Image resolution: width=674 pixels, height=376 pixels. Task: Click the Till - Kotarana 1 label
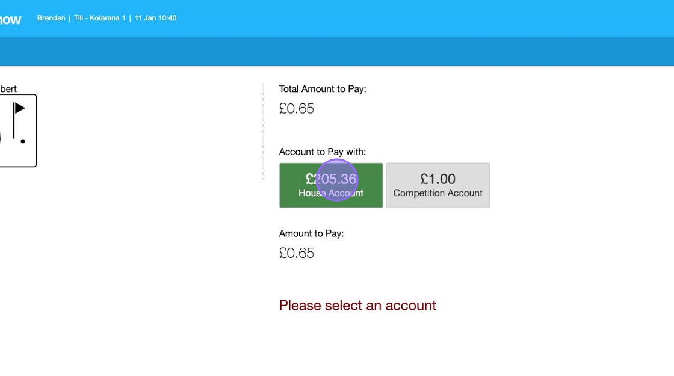(x=99, y=18)
